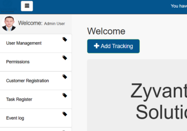Click the Admin User name label
Screen dimensions: 187x131
(x=54, y=24)
